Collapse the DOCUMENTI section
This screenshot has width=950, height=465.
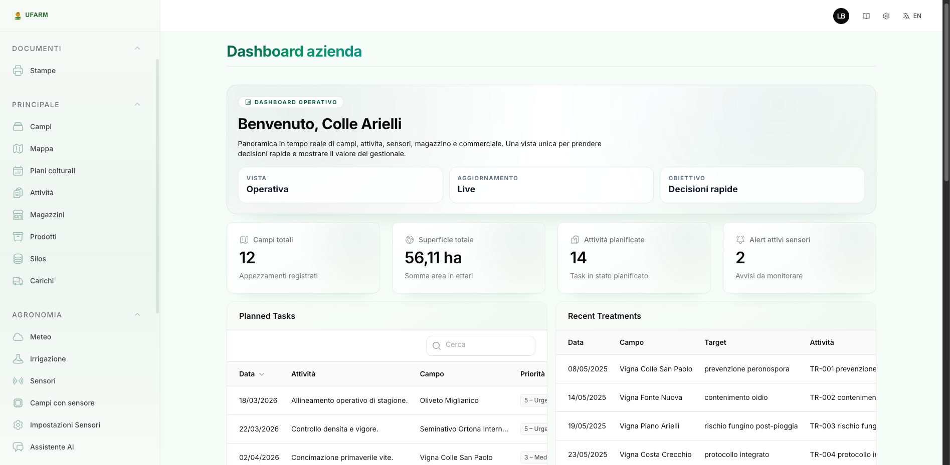(137, 48)
